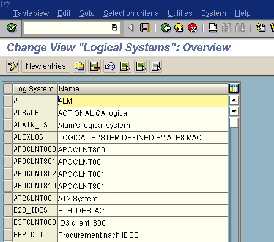Click the Name column header

point(143,89)
